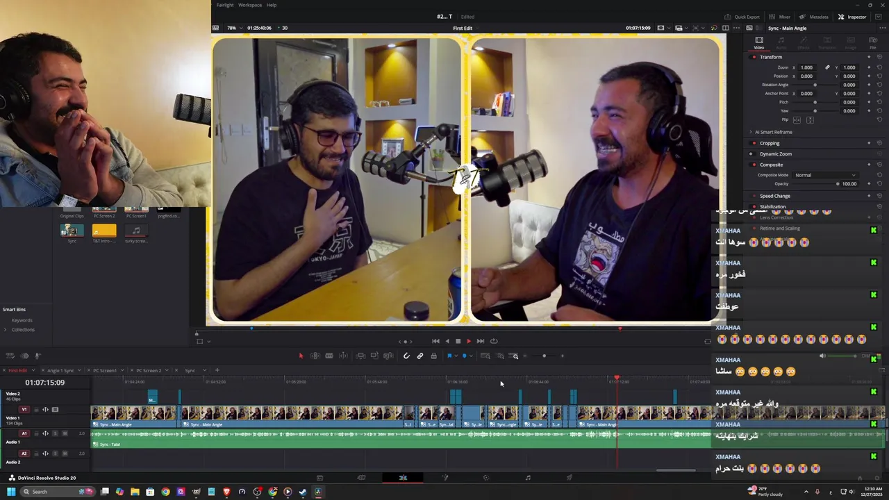889x500 pixels.
Task: Toggle Position Lock padlock icon
Action: [433, 356]
